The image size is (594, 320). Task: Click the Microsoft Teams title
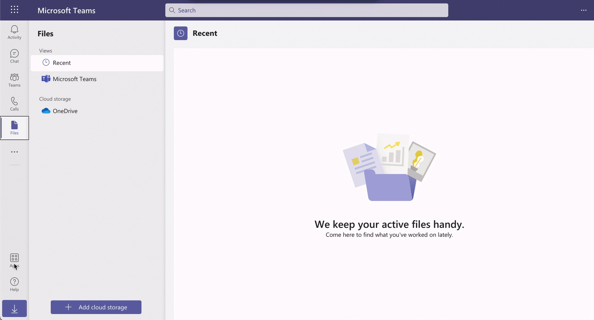coord(66,11)
